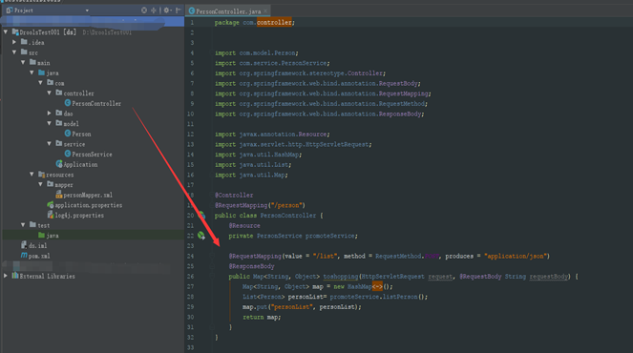Image resolution: width=633 pixels, height=353 pixels.
Task: Click 'import java.util.HashMap;' on line 14
Action: click(259, 155)
